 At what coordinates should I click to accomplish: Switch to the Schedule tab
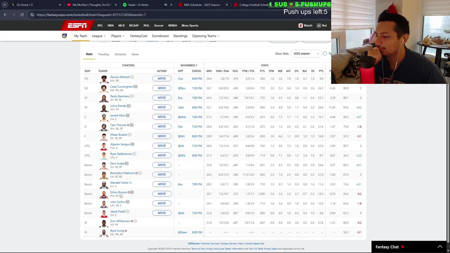120,54
